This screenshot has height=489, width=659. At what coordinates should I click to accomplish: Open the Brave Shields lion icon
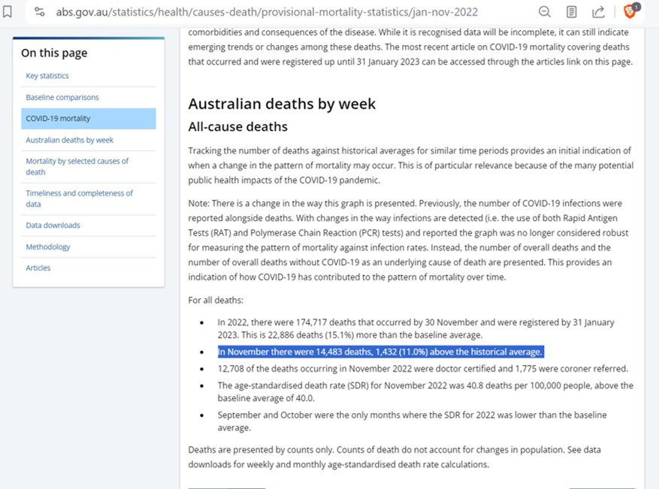click(x=630, y=11)
